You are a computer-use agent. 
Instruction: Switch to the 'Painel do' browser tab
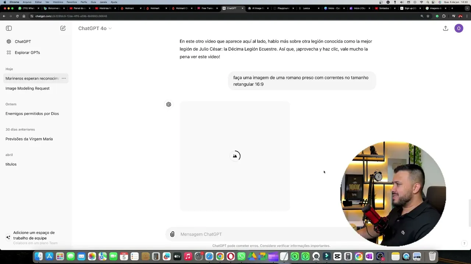click(x=80, y=8)
